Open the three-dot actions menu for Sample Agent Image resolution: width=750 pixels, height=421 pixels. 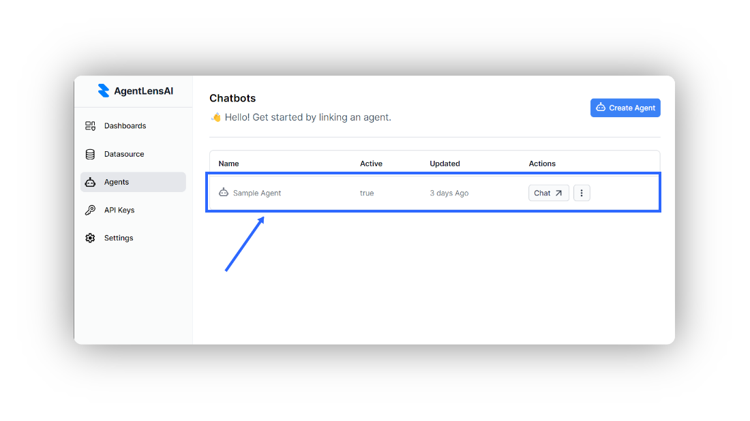click(x=582, y=193)
